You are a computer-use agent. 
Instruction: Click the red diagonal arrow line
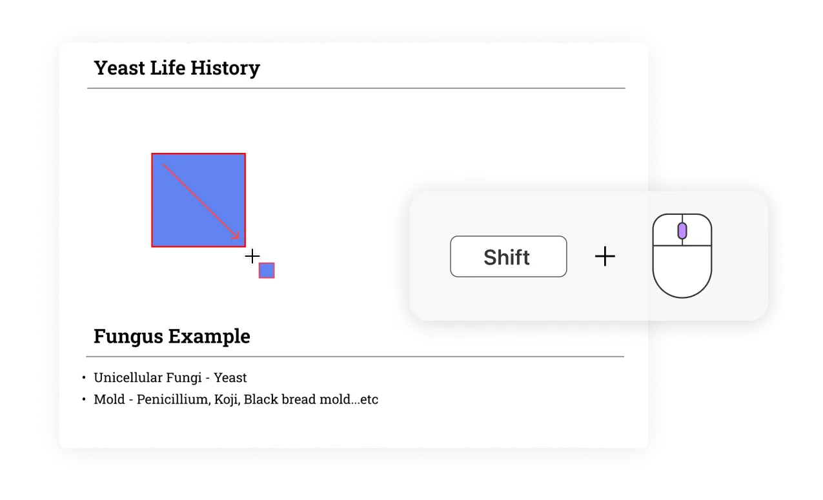[x=201, y=201]
